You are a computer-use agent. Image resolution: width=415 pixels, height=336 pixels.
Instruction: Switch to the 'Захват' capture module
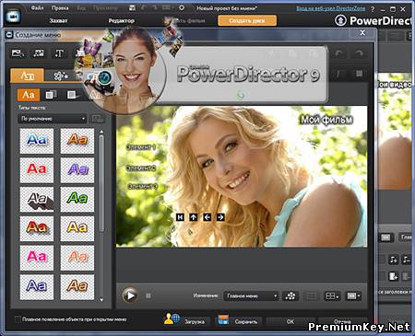pyautogui.click(x=58, y=20)
